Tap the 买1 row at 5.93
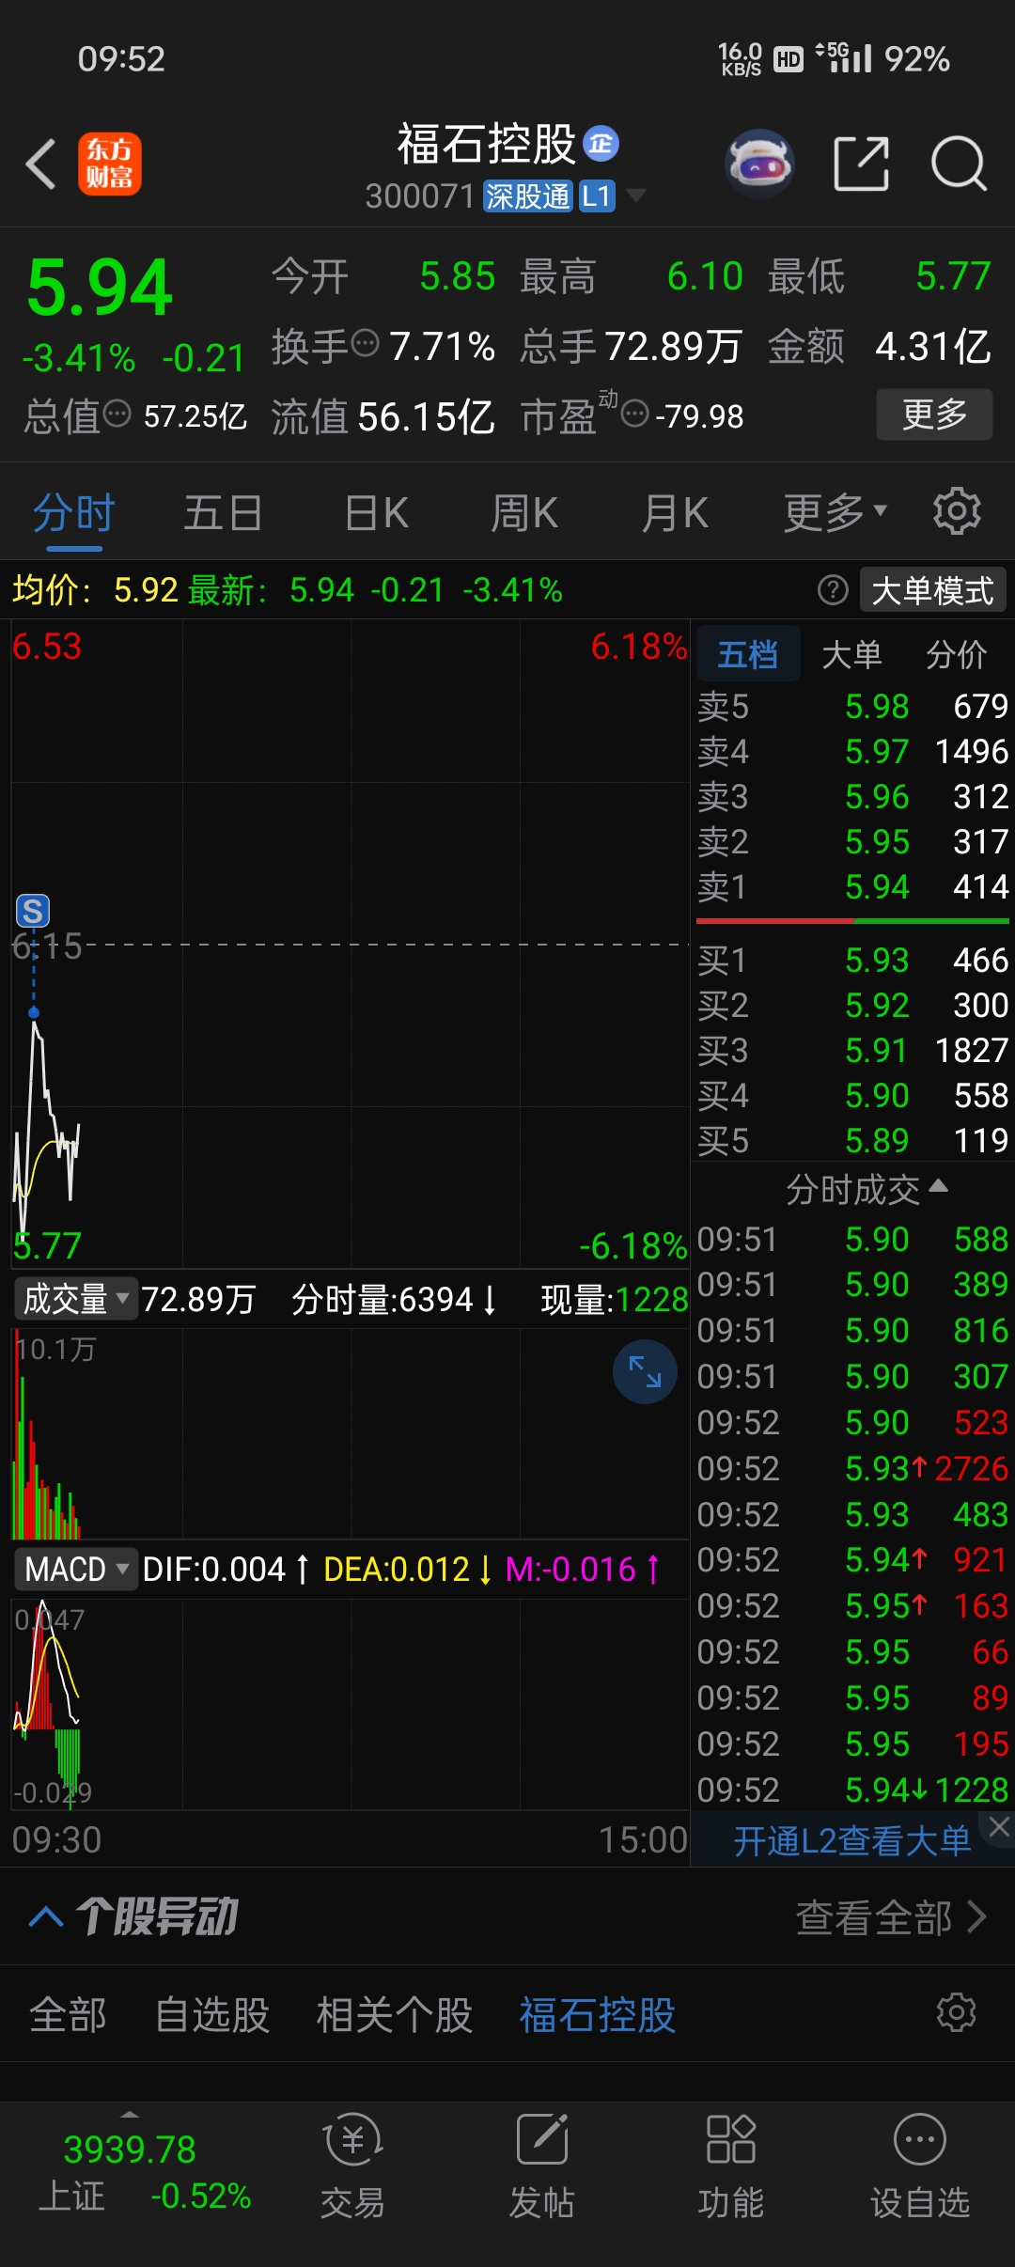This screenshot has width=1015, height=2267. (852, 960)
